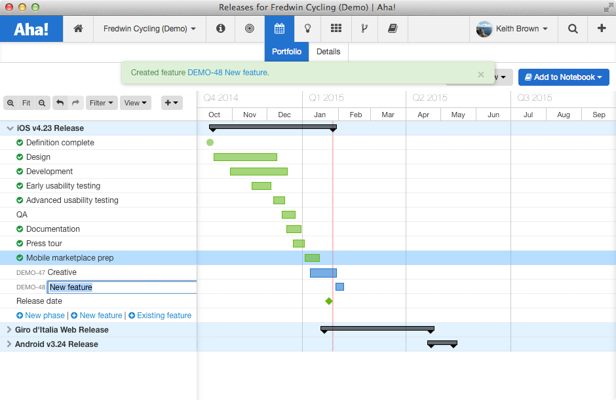Open the Home icon in navigation bar
Image resolution: width=616 pixels, height=400 pixels.
pyautogui.click(x=78, y=29)
